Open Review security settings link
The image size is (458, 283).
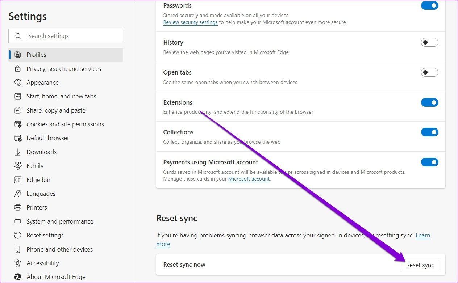[x=190, y=22]
